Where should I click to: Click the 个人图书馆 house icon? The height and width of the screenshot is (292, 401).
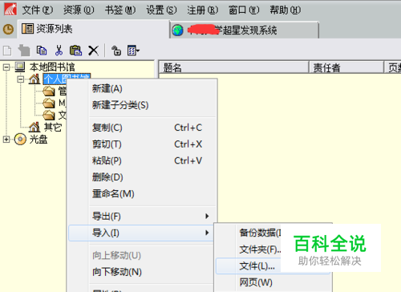34,79
